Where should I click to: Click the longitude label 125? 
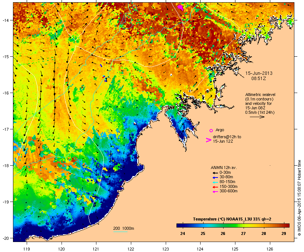(x=235, y=249)
